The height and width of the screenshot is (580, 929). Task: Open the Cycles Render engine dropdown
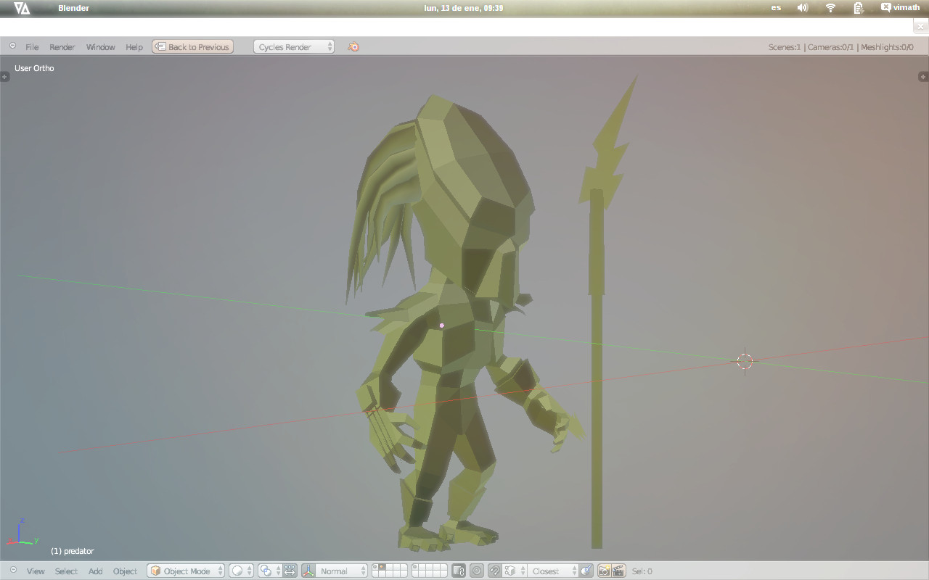coord(294,46)
